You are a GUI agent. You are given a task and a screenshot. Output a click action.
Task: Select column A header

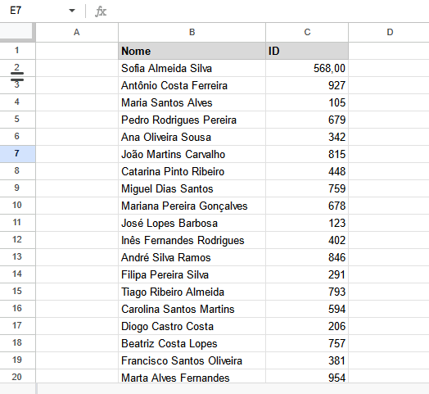tap(77, 32)
